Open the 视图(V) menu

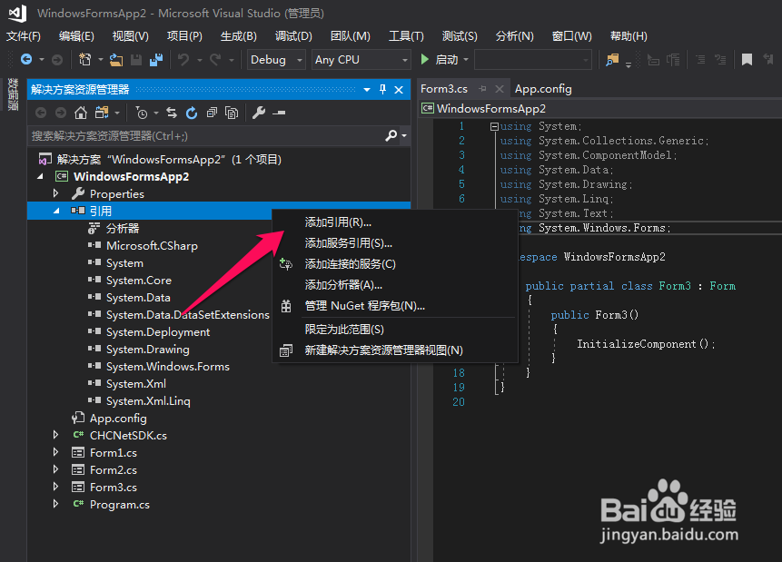click(x=130, y=36)
